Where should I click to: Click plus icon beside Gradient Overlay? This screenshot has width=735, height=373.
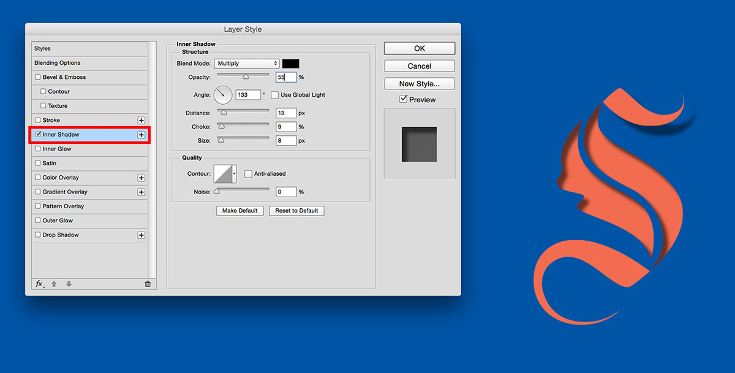(141, 192)
